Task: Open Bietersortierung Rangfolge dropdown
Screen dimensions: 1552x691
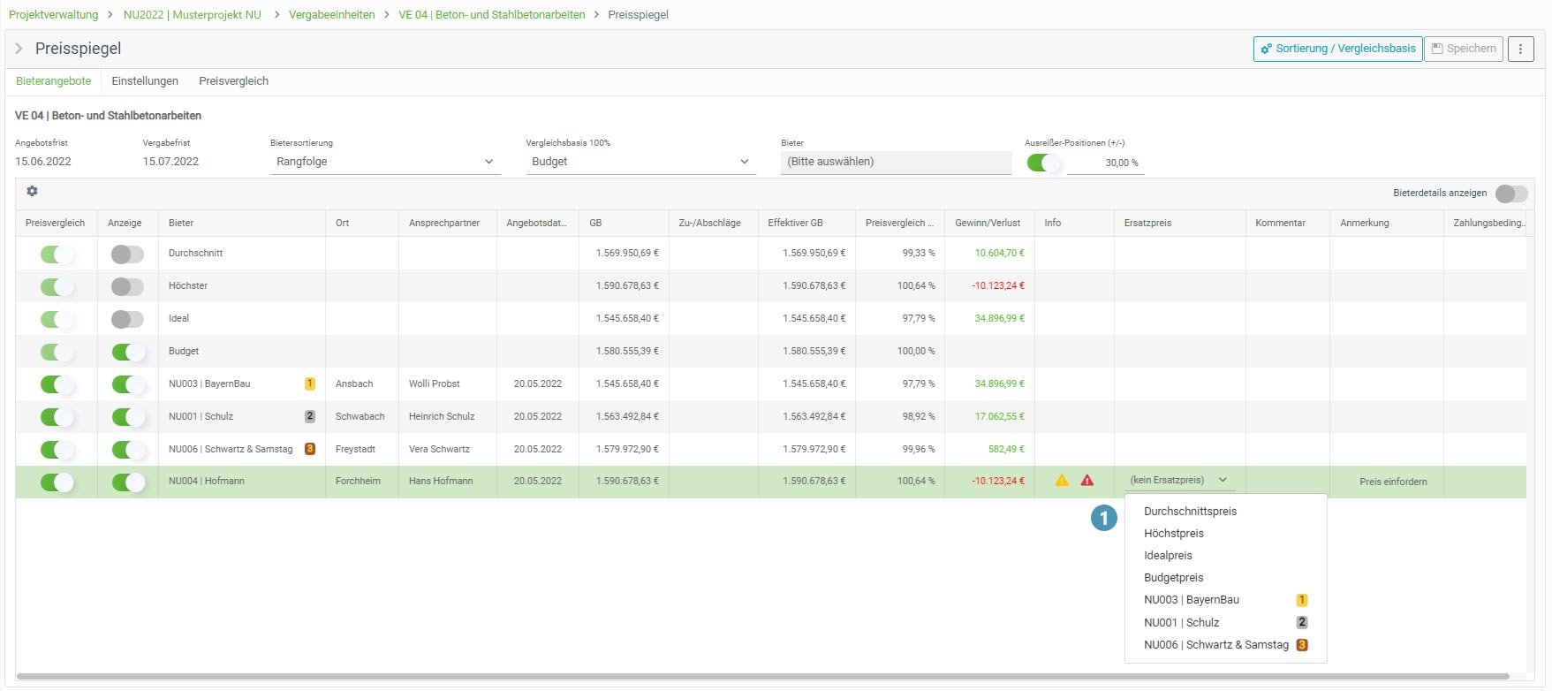Action: tap(385, 162)
